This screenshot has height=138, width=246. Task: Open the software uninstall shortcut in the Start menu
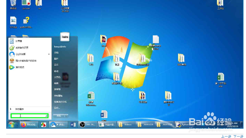(30, 61)
